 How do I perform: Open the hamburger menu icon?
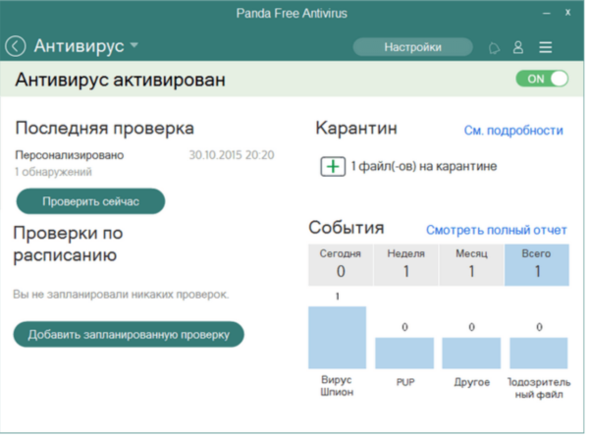pyautogui.click(x=546, y=47)
